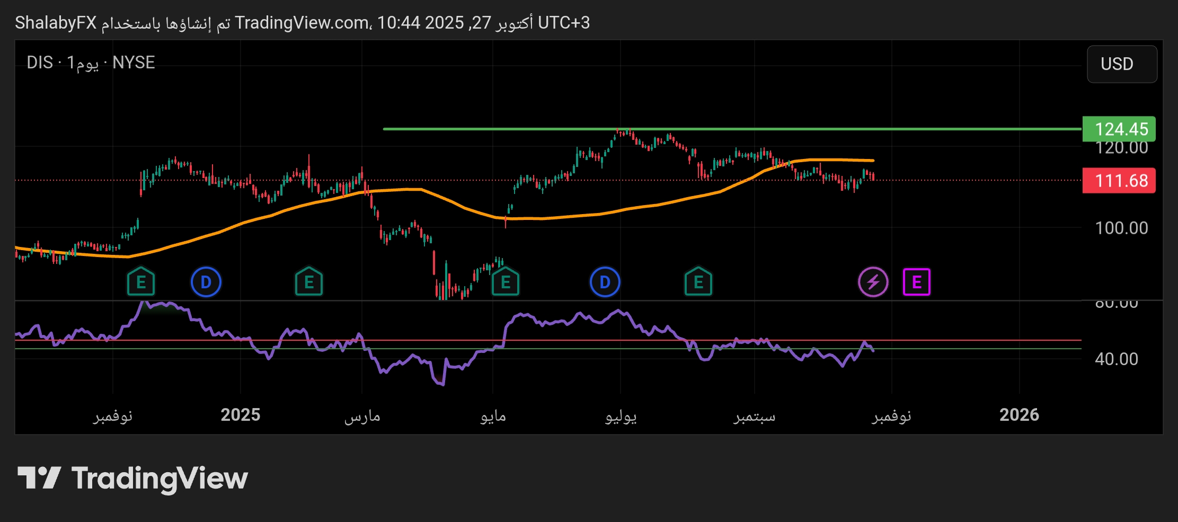Click the TradingView logo at bottom

133,478
